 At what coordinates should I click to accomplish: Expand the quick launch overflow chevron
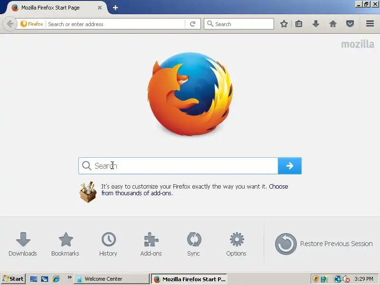tap(69, 277)
